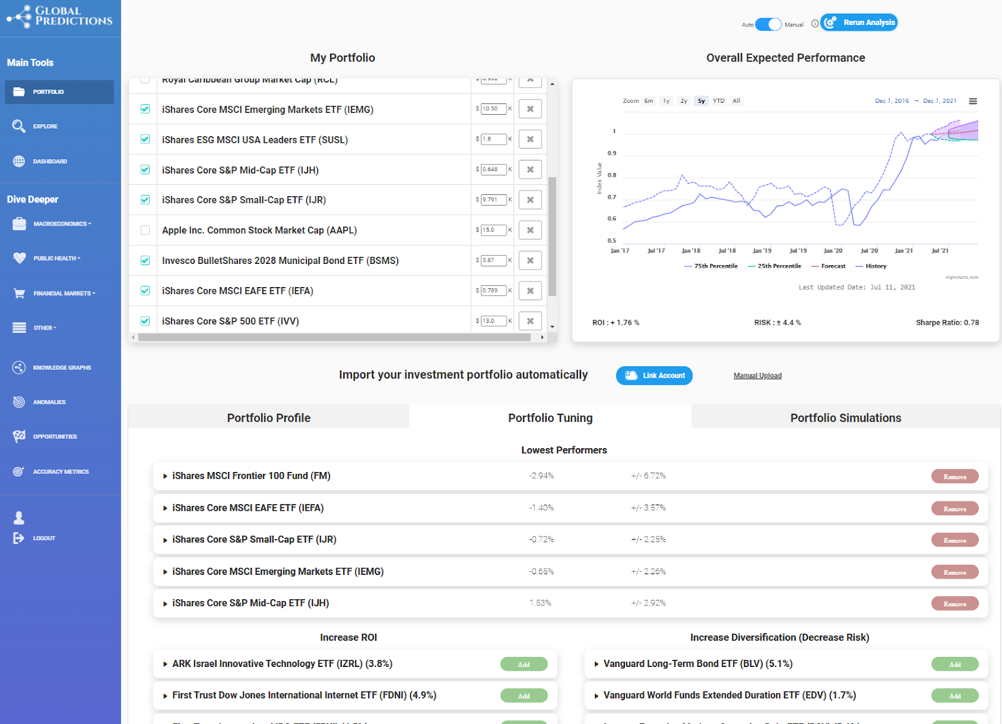1002x724 pixels.
Task: Switch to Portfolio Simulations tab
Action: tap(846, 417)
